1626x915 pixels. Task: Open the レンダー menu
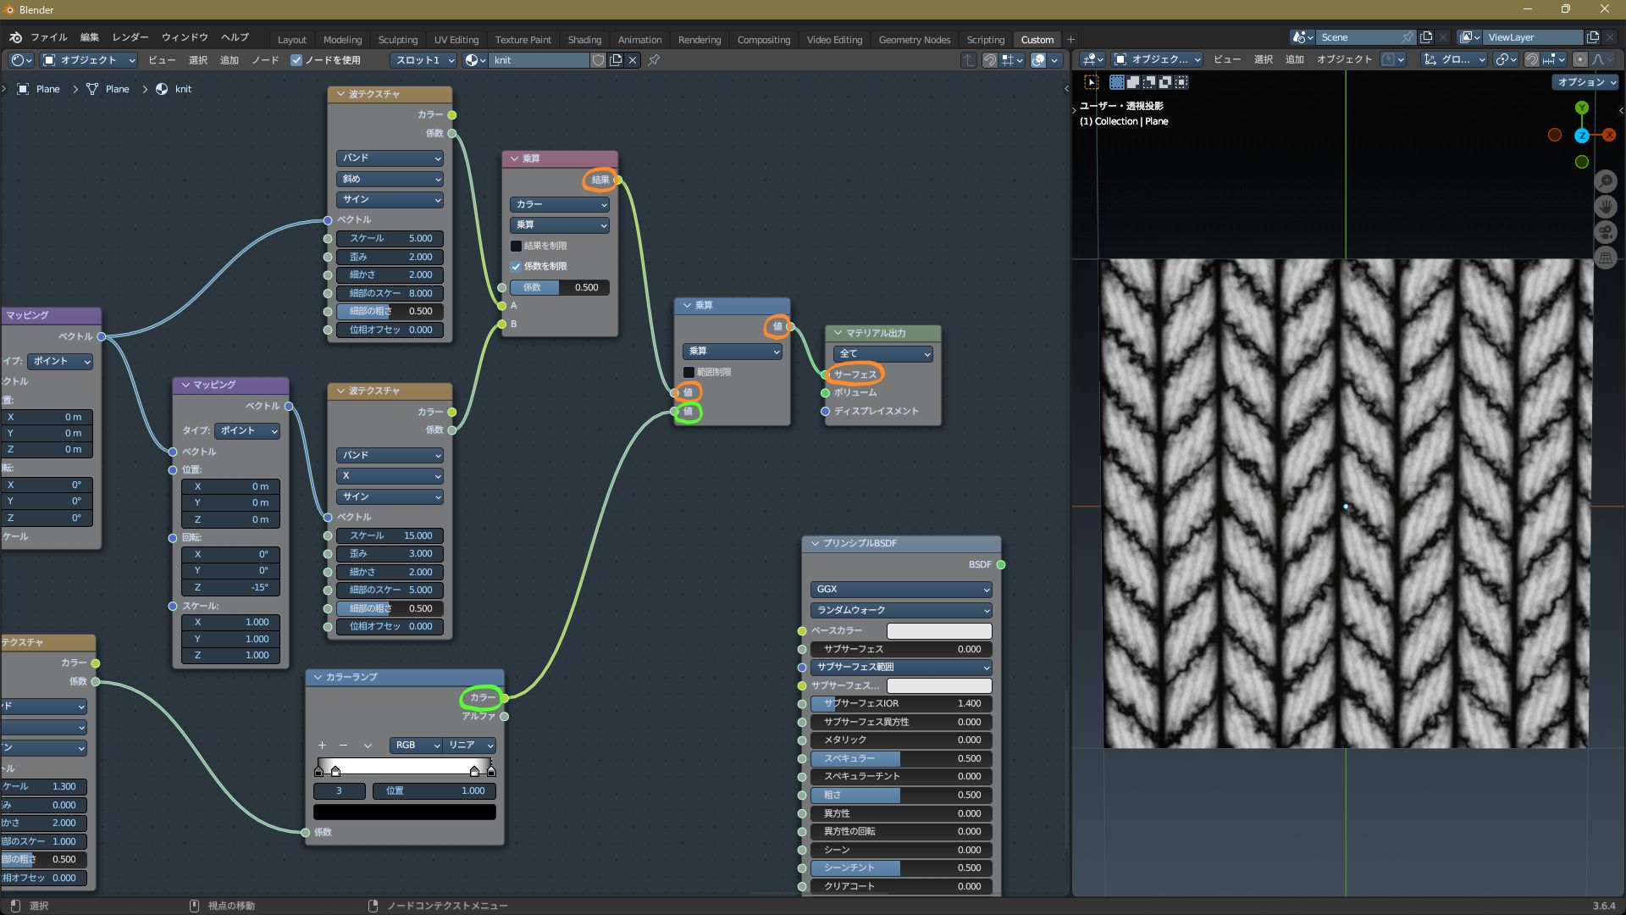click(x=130, y=37)
